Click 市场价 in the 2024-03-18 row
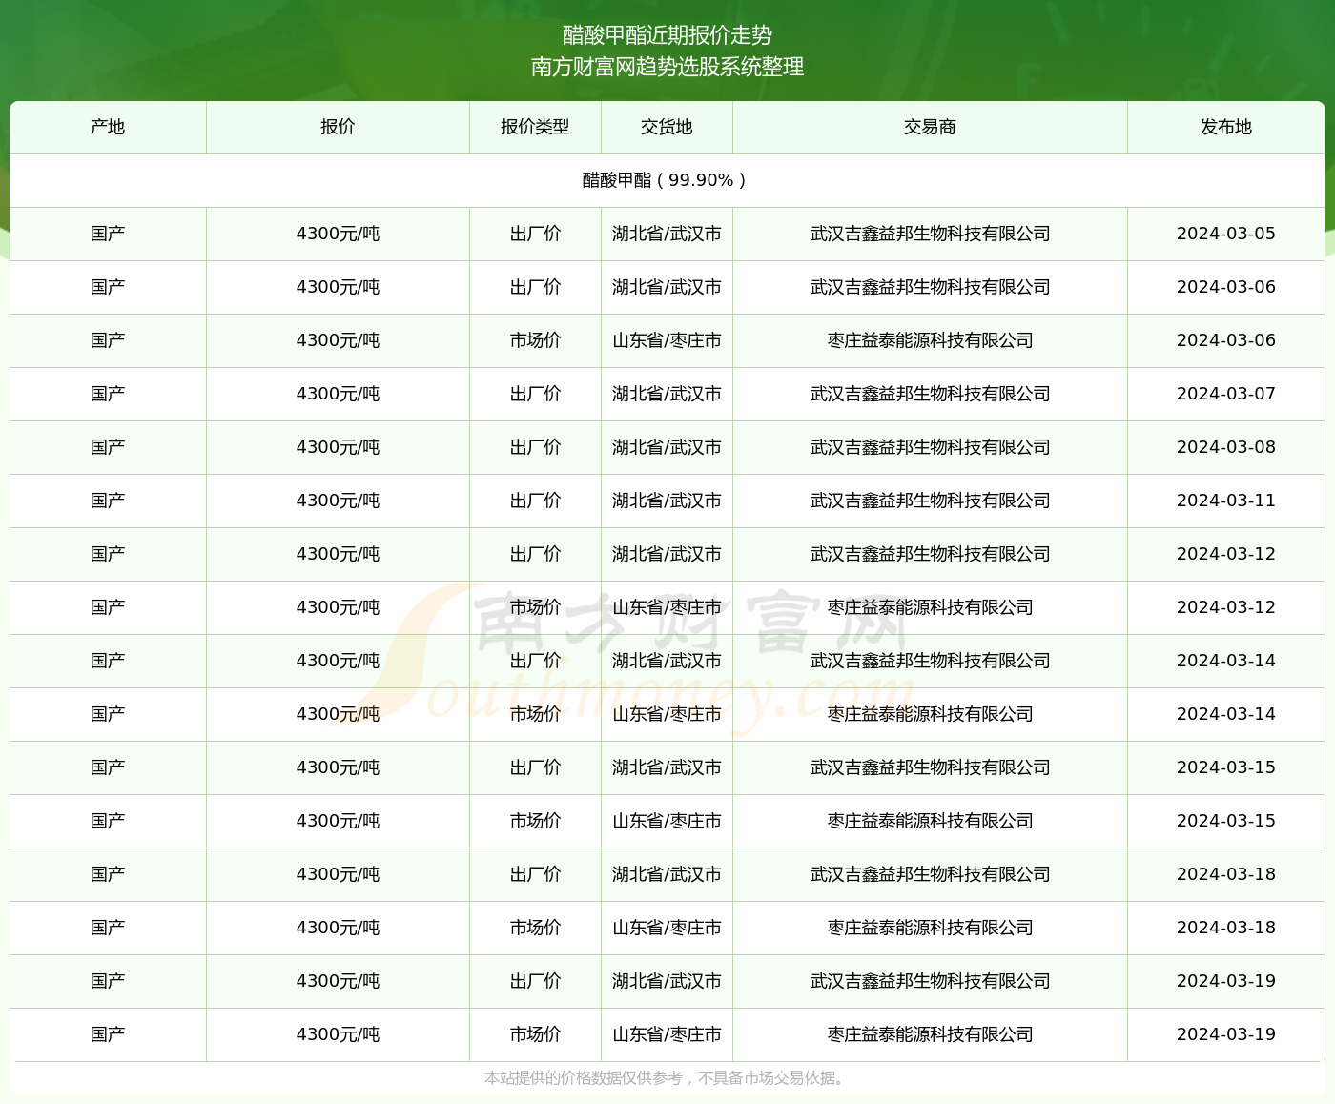The width and height of the screenshot is (1335, 1104). click(x=535, y=928)
